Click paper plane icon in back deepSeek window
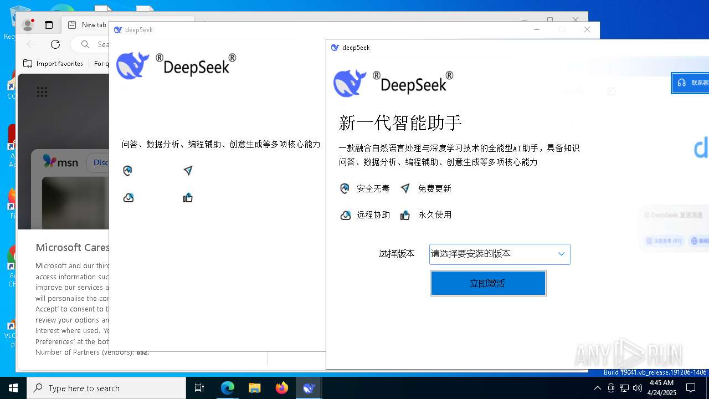 (x=188, y=171)
